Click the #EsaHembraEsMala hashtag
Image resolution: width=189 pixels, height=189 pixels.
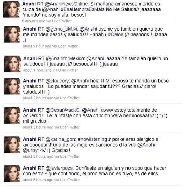83,9
